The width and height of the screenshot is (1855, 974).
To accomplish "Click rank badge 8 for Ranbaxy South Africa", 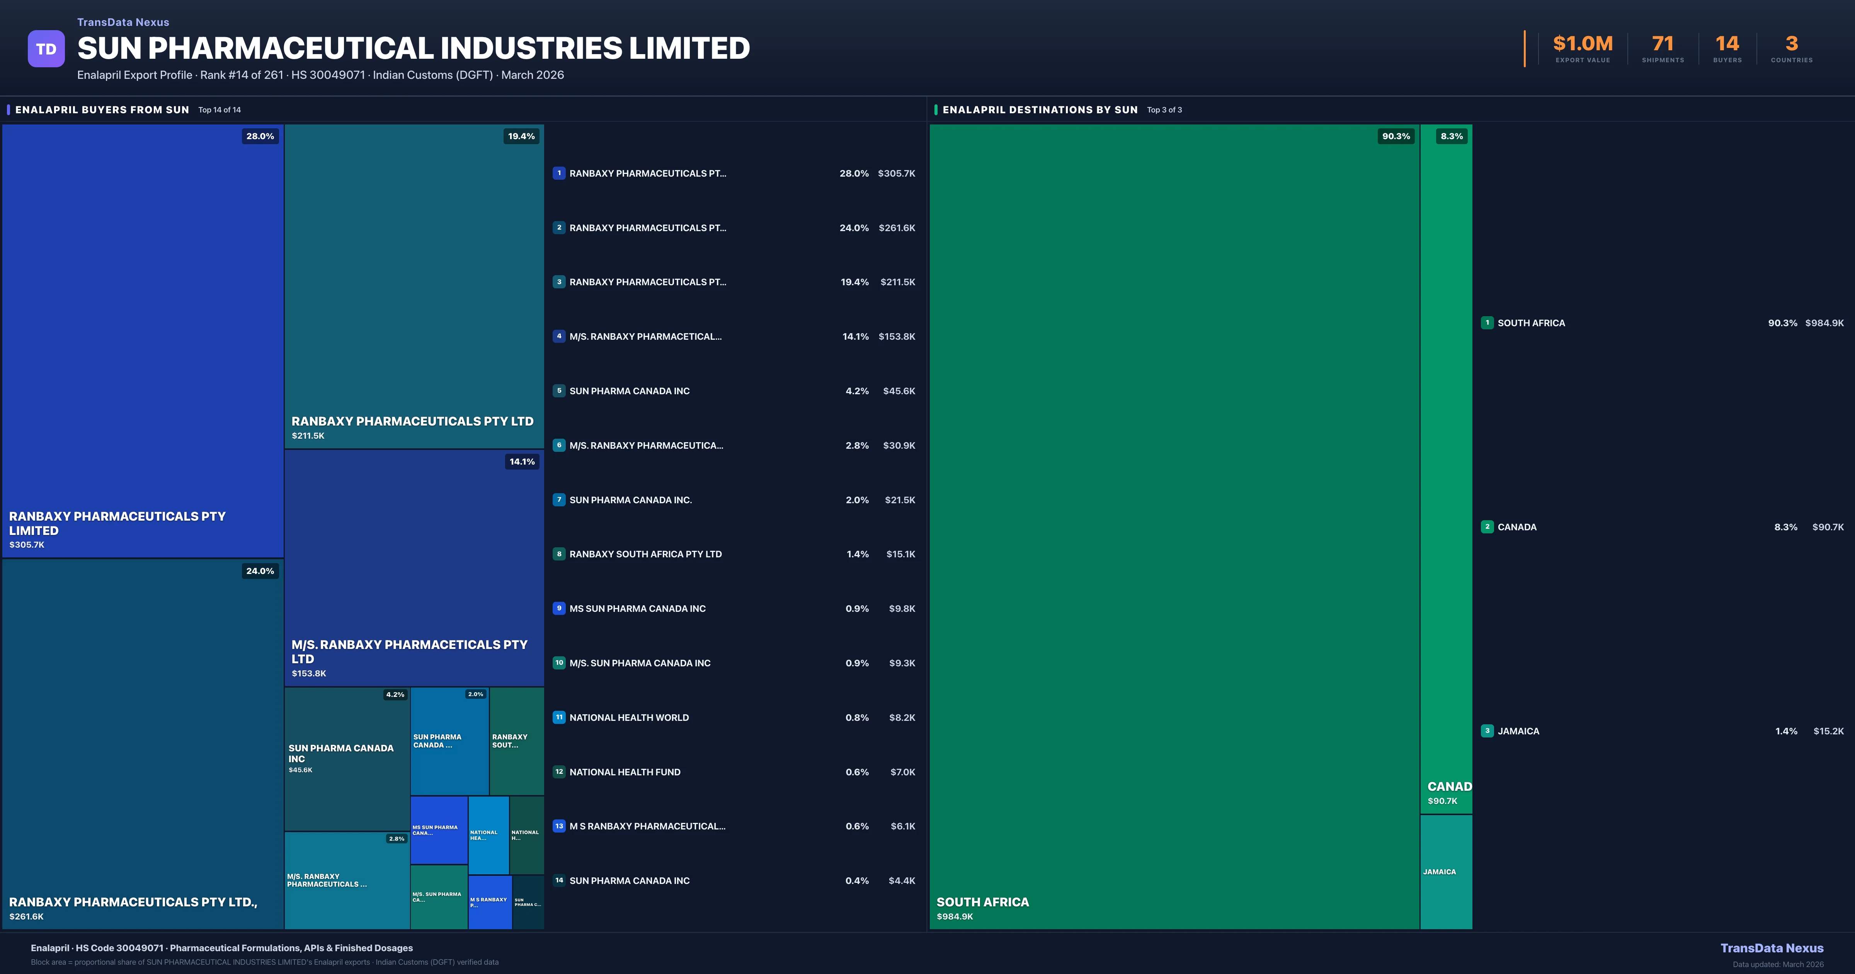I will [559, 554].
